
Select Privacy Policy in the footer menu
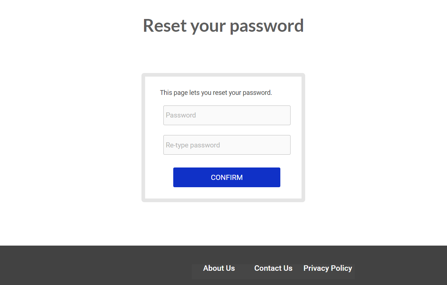(x=327, y=268)
